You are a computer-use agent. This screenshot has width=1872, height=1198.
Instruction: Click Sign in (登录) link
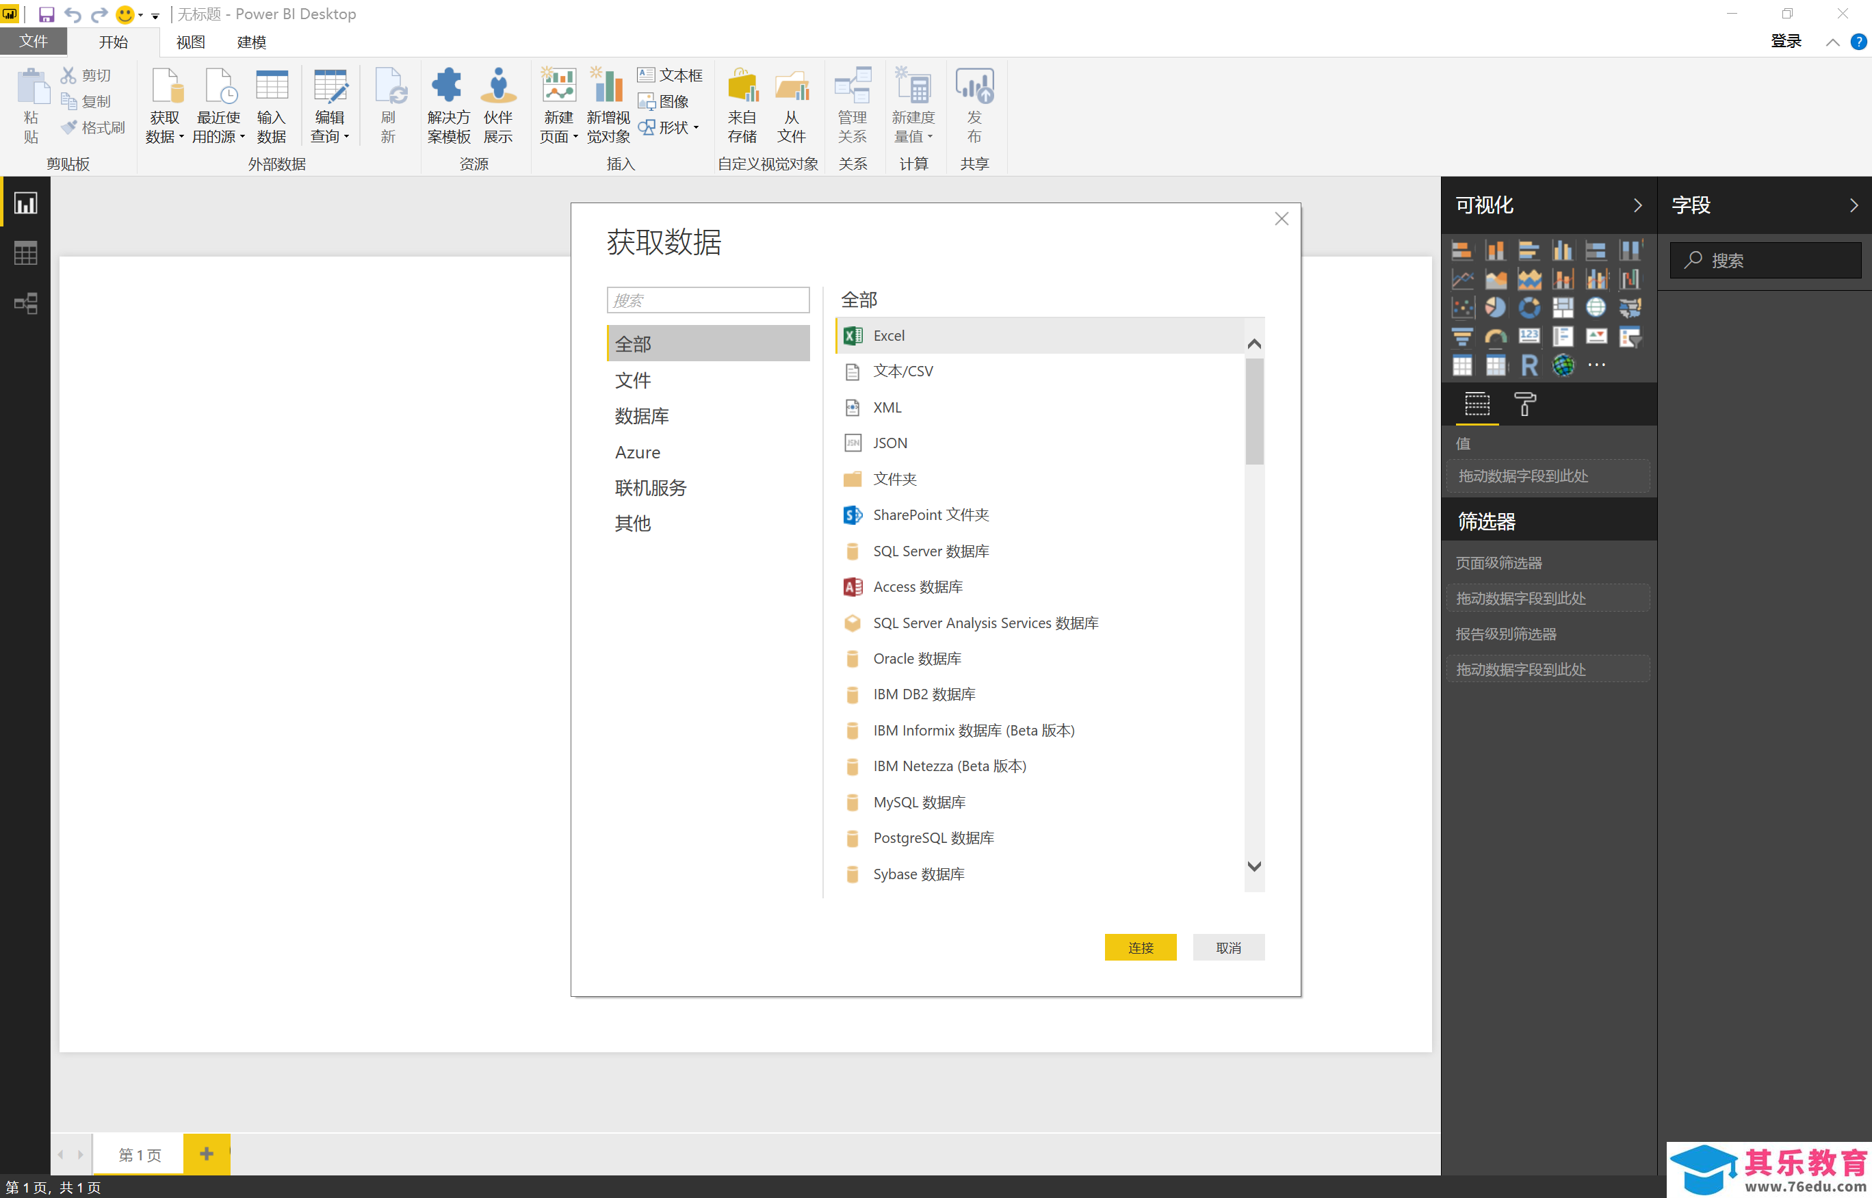coord(1786,41)
